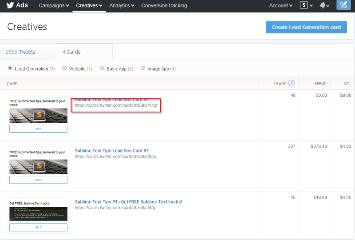Select the Basic App radio button

102,68
